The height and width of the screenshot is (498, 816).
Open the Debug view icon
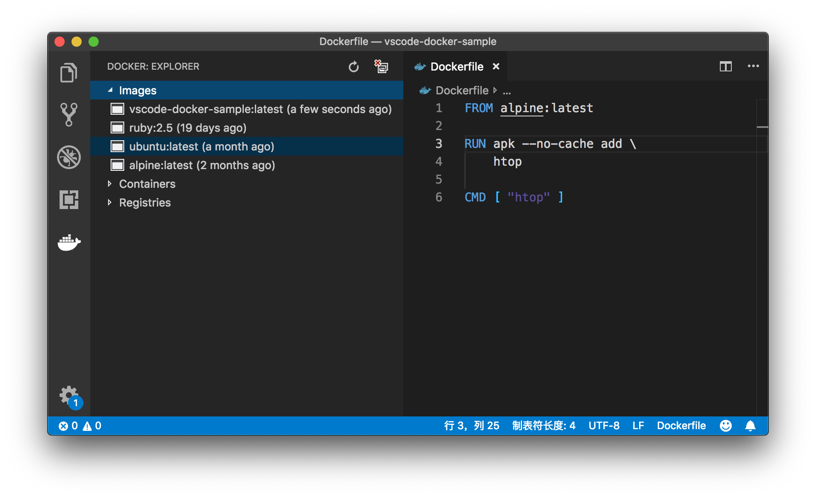[x=68, y=157]
